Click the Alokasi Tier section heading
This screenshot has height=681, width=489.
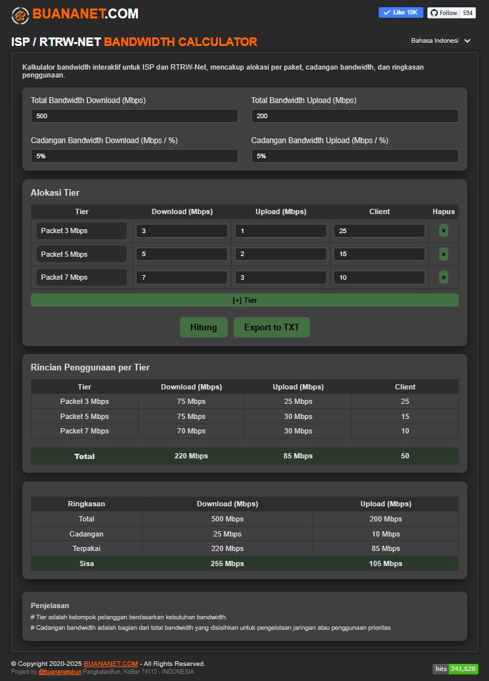coord(55,193)
